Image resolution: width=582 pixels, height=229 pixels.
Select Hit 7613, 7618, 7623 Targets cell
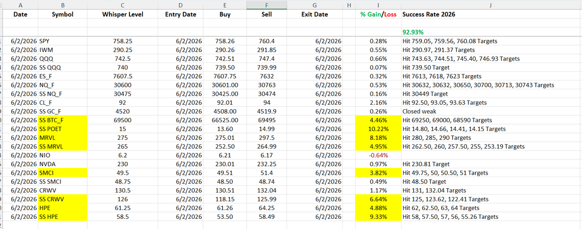pyautogui.click(x=491, y=76)
